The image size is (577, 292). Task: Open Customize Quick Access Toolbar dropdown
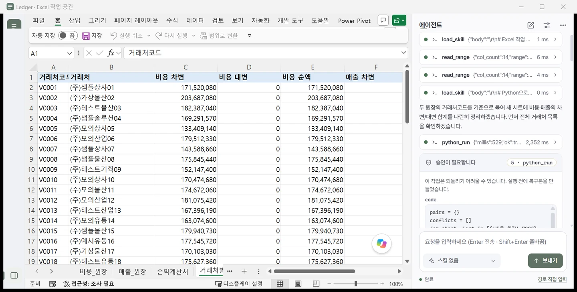tap(249, 36)
